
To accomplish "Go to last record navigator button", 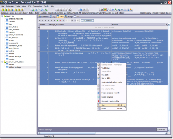I will tap(54, 21).
